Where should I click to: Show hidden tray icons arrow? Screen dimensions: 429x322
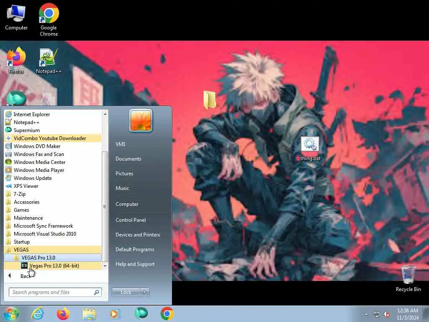click(366, 314)
